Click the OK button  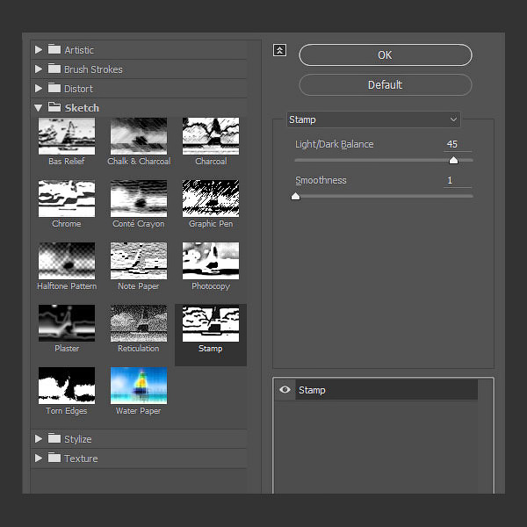coord(386,54)
